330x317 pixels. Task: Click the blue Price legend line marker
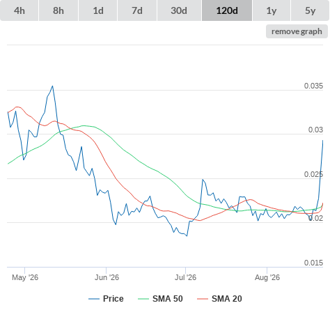[94, 299]
